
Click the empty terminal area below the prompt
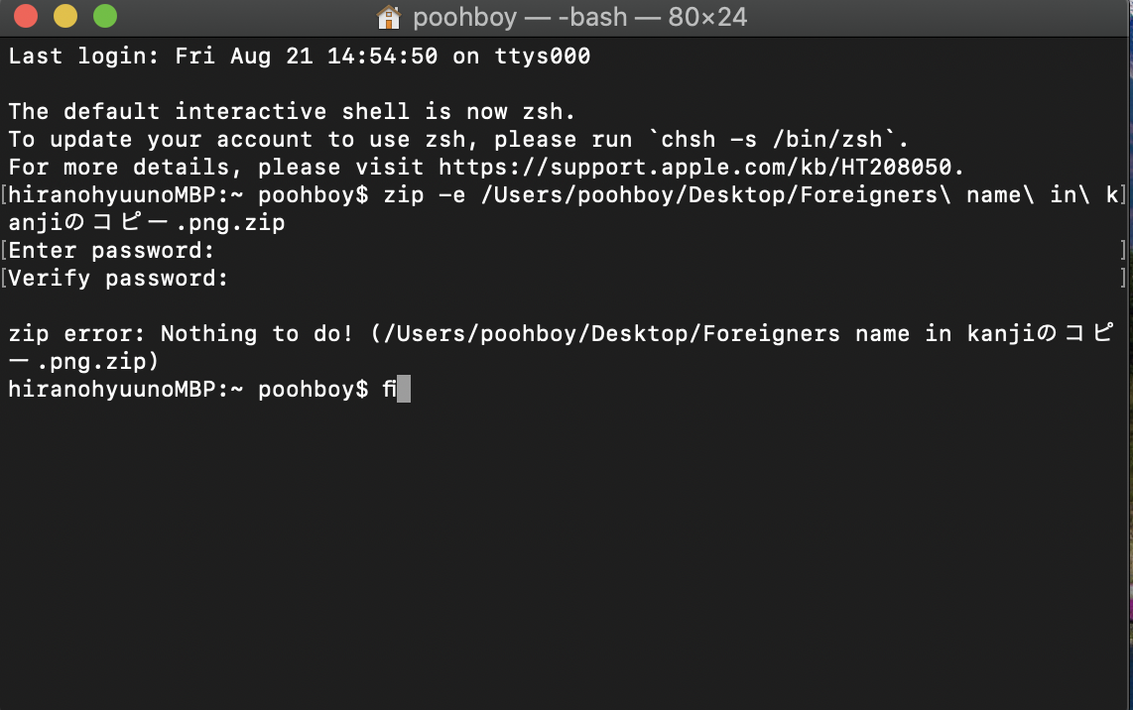[x=566, y=555]
